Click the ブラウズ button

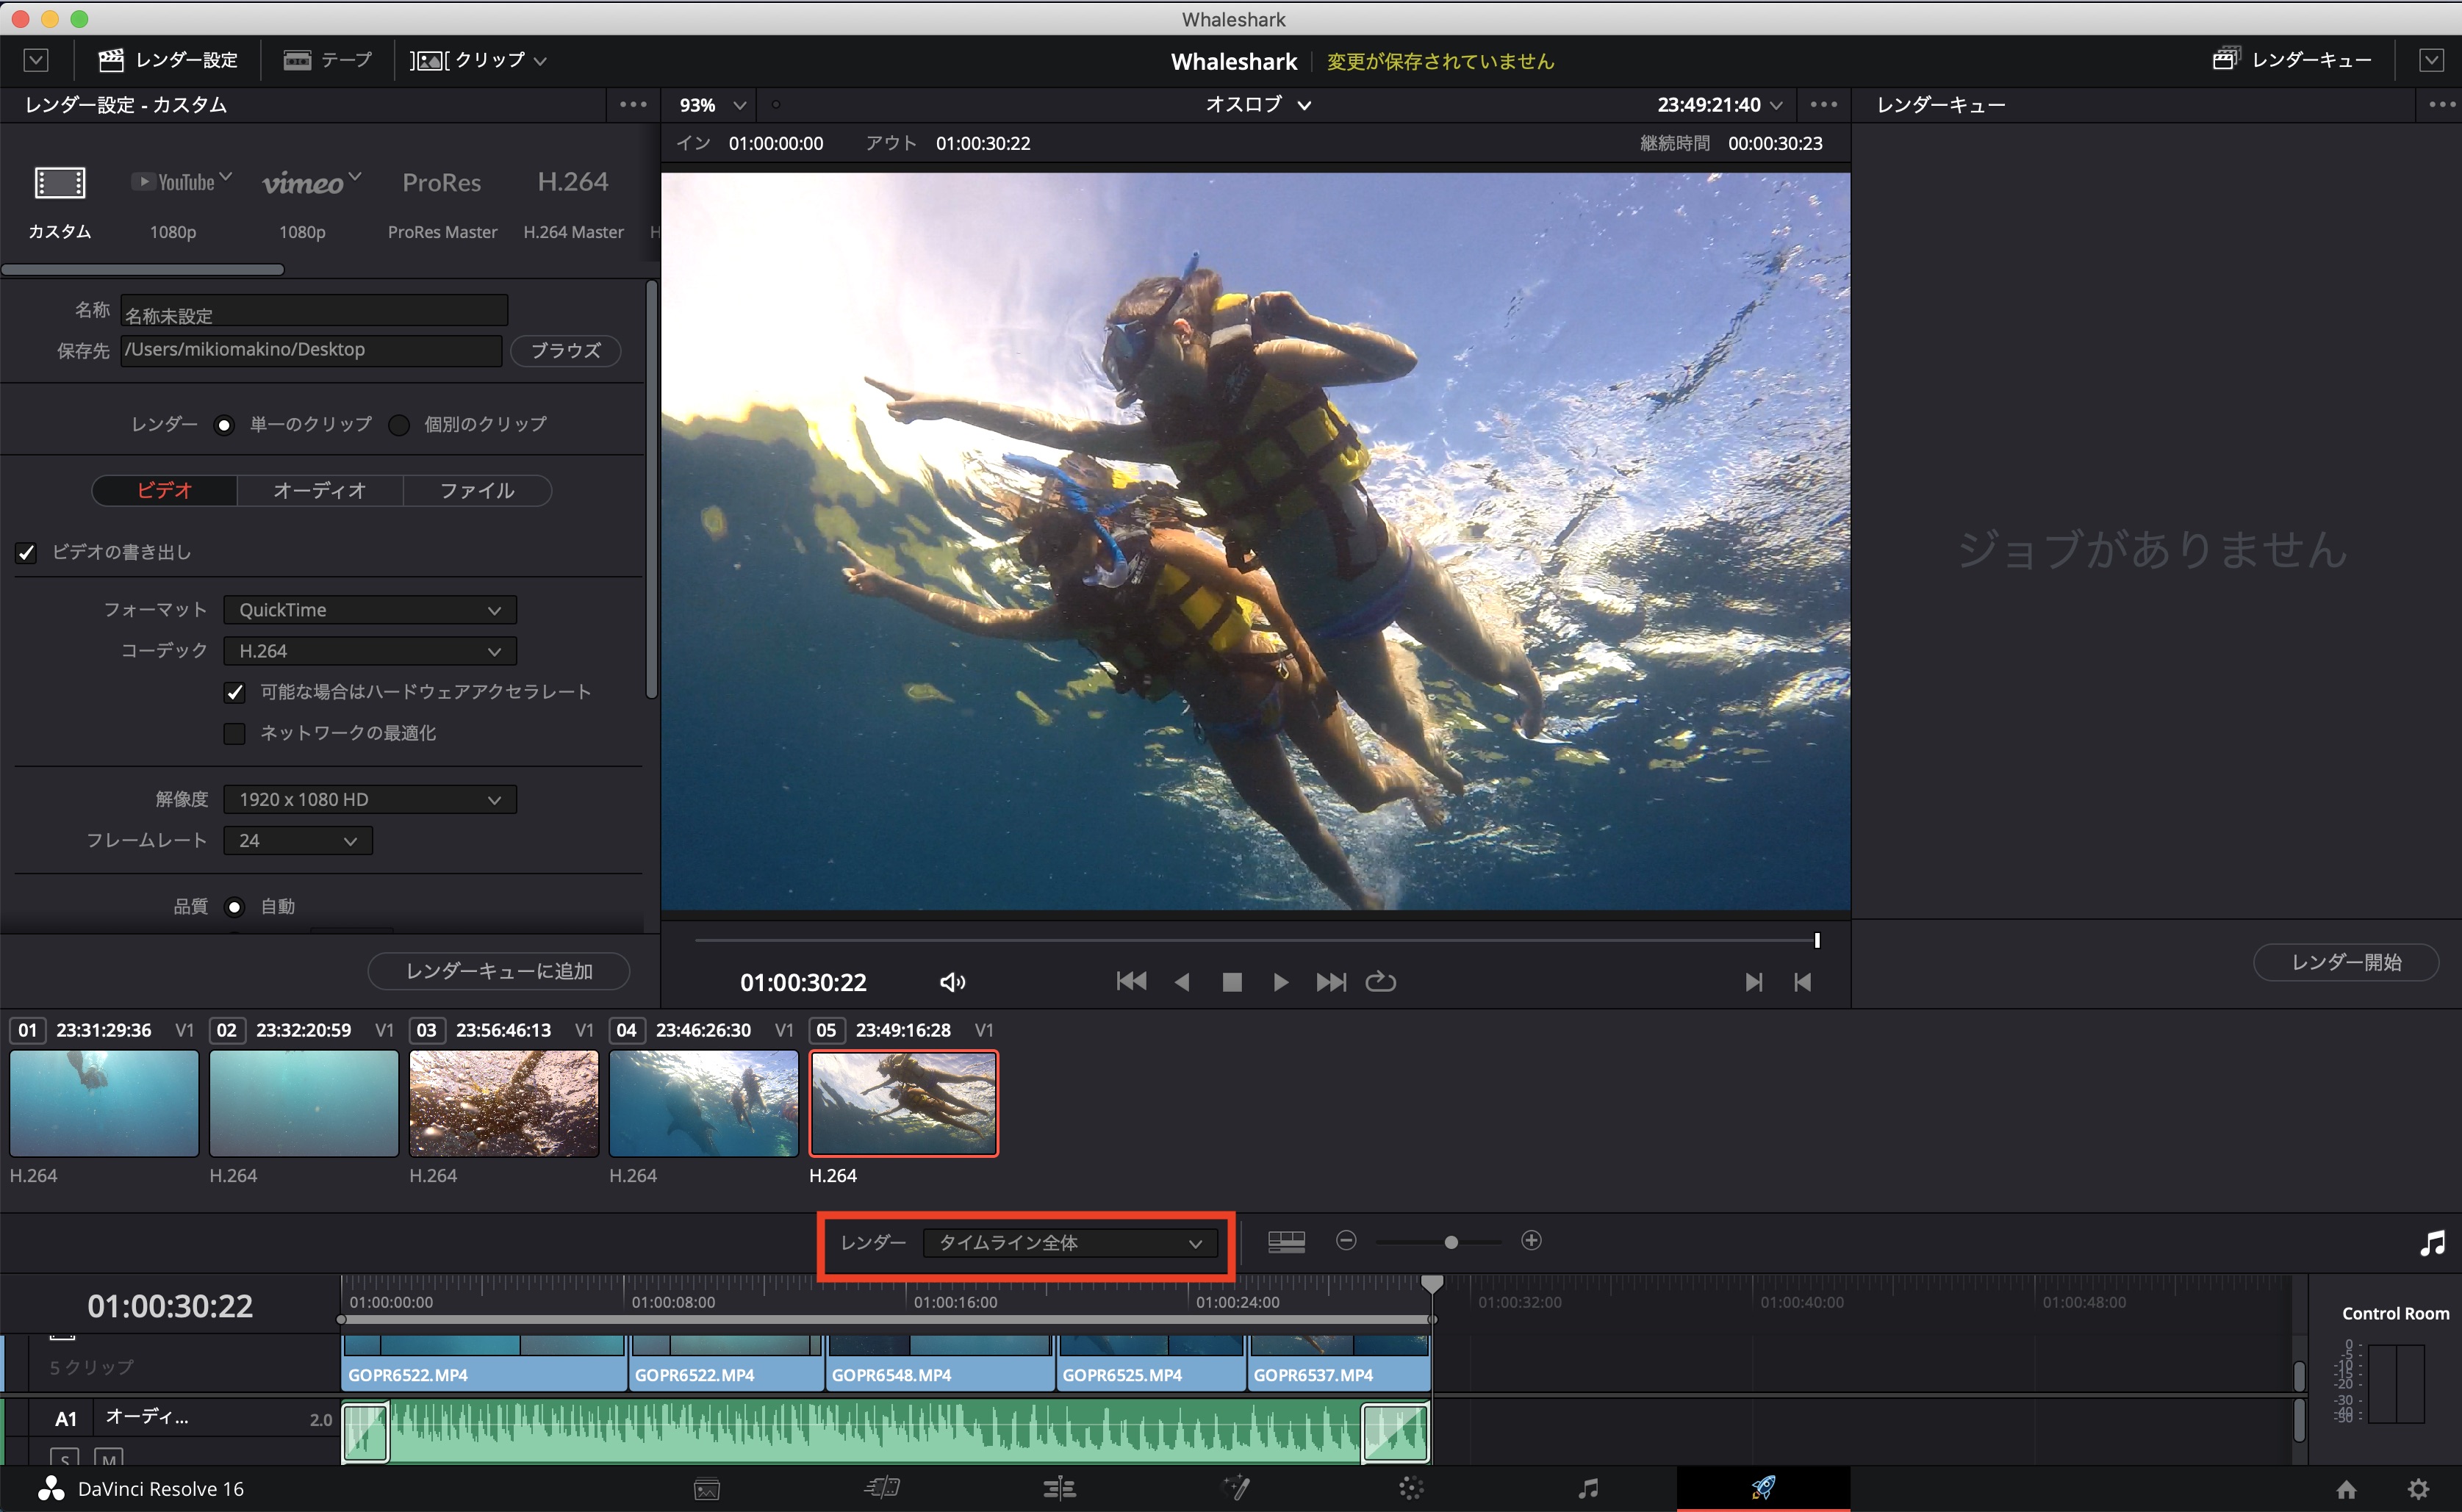click(x=565, y=351)
